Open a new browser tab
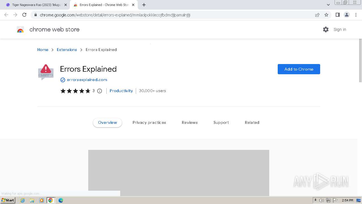 coord(144,5)
